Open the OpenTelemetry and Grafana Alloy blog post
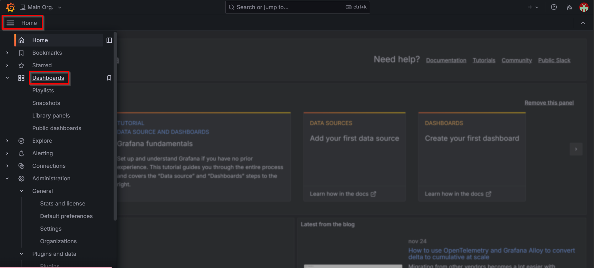The height and width of the screenshot is (268, 594). point(491,254)
